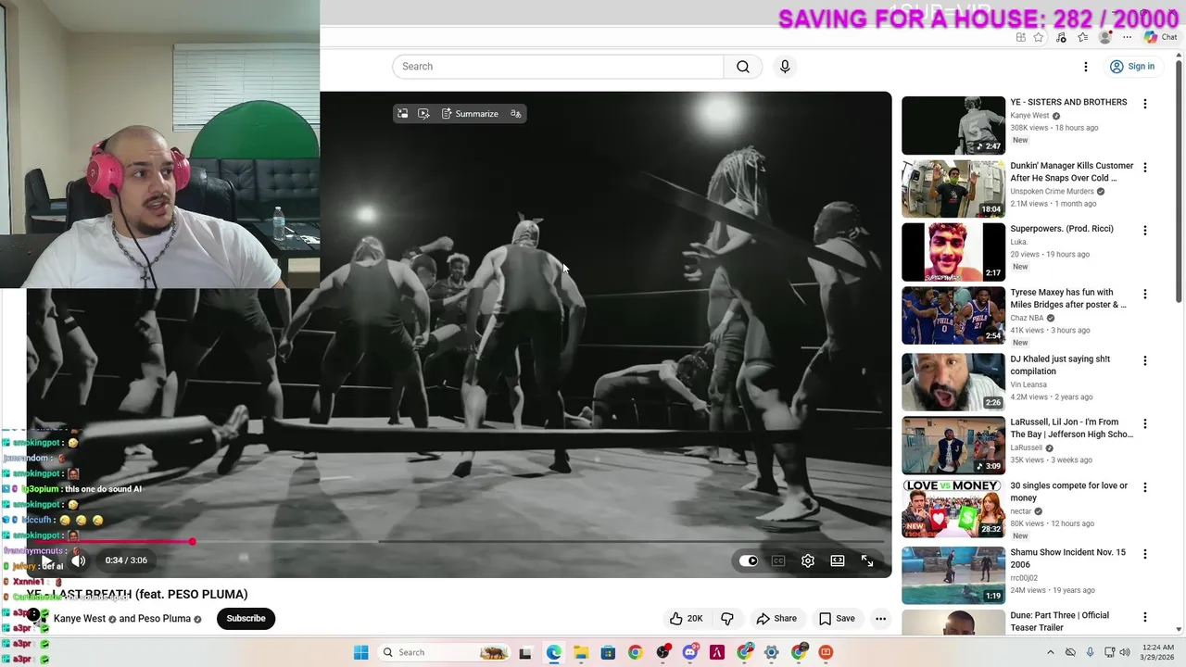Open the Windows Start menu

pyautogui.click(x=360, y=652)
